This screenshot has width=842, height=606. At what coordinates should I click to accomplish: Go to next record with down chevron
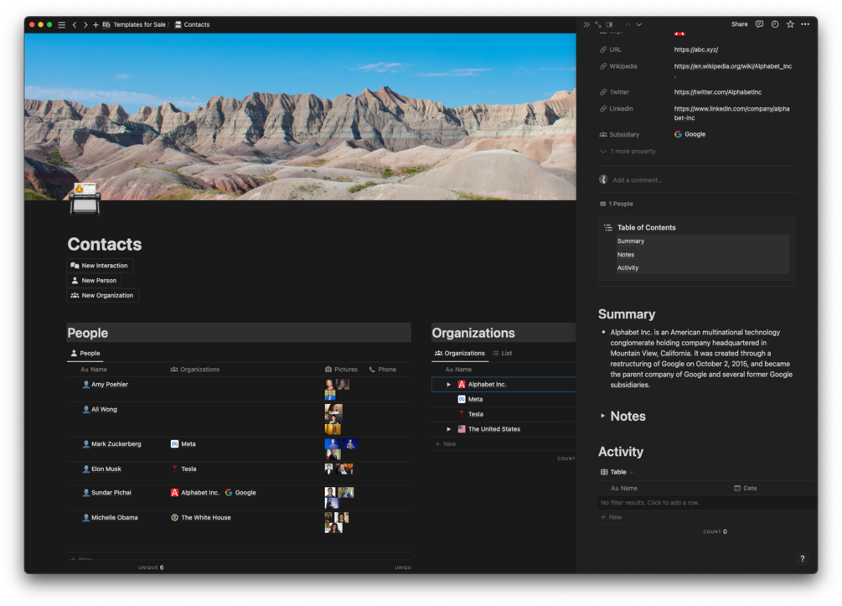point(639,24)
